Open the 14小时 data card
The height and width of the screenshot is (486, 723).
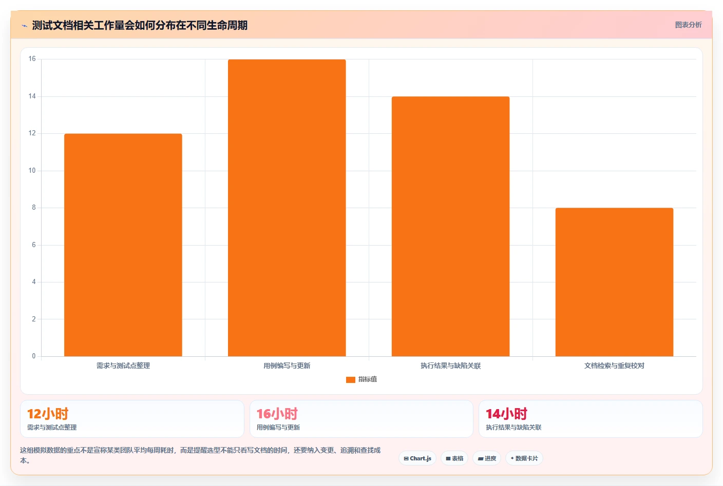tap(591, 419)
